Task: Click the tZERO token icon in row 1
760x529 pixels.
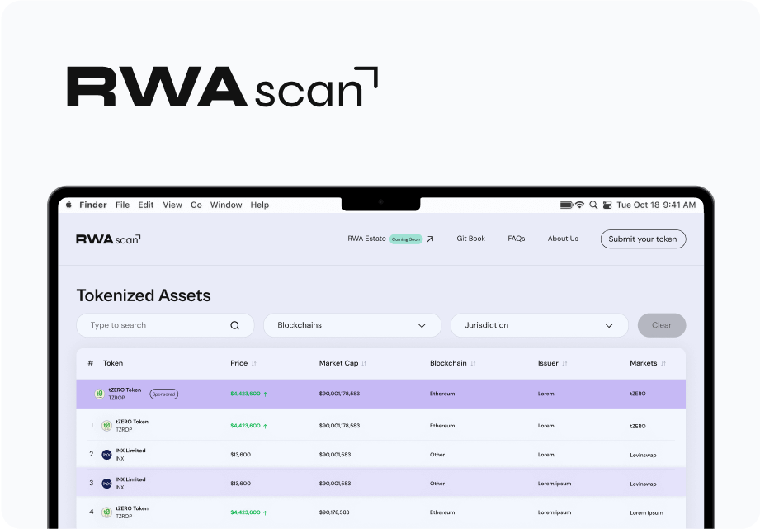Action: (x=106, y=426)
